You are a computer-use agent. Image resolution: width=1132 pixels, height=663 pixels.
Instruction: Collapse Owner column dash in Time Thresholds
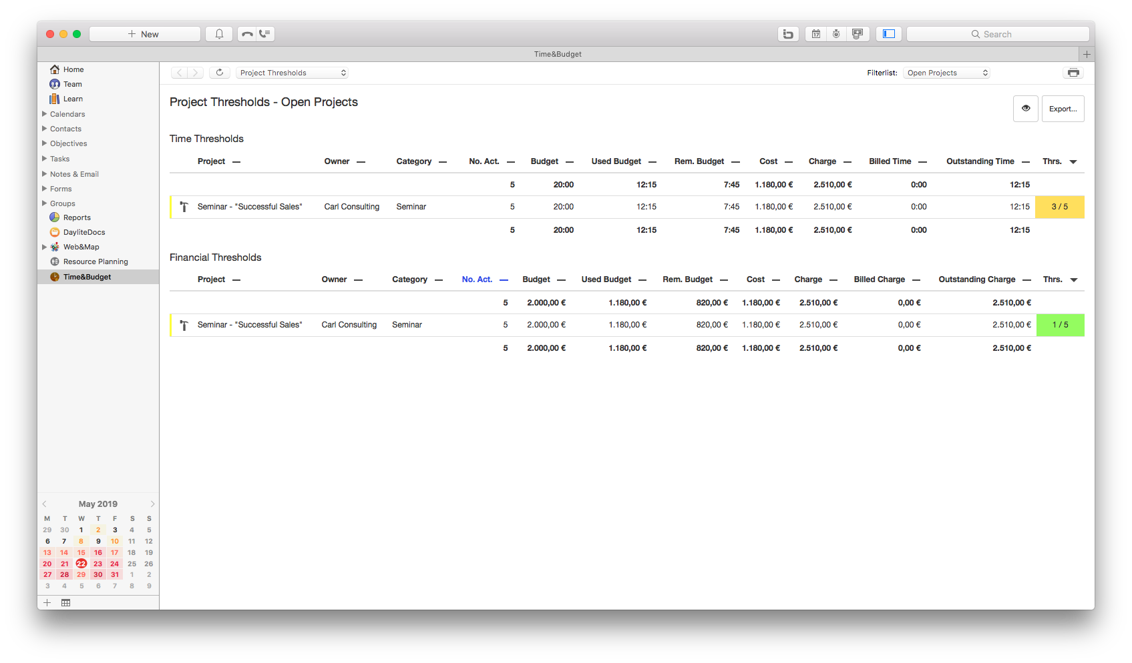click(361, 162)
